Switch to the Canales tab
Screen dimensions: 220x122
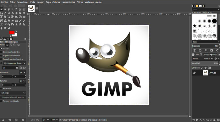(x=205, y=55)
